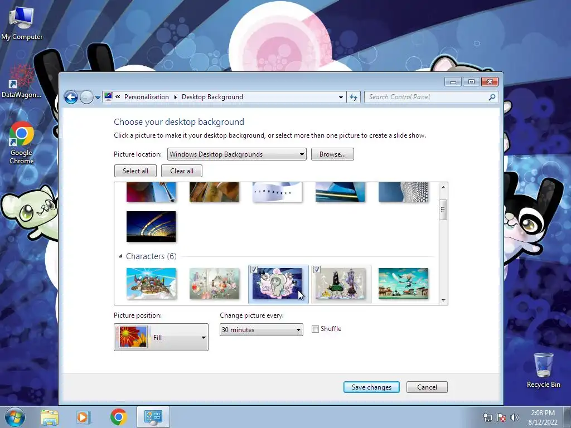Select the wooden interior architecture thumbnail

click(x=214, y=192)
